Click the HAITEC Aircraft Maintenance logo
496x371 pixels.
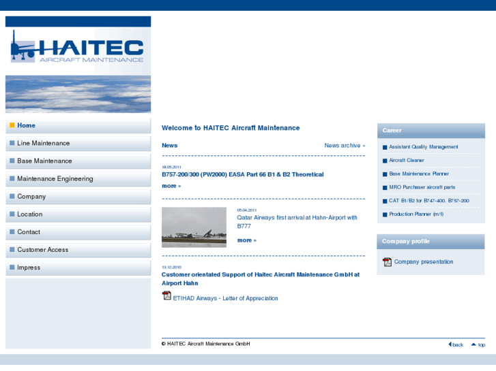point(78,46)
